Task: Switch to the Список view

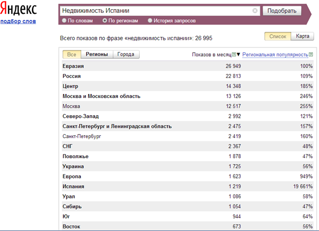Action: point(278,36)
